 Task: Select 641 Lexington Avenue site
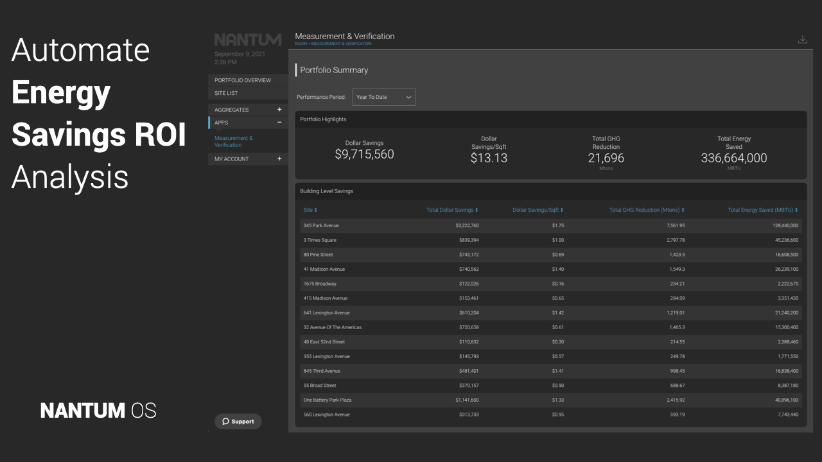pos(327,313)
